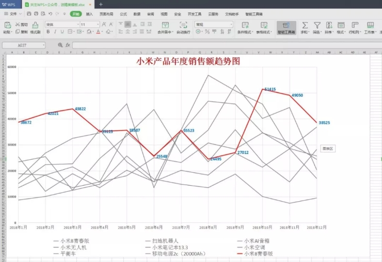Click the Paste (粘贴) icon
Screen dimensions: 382x262
pyautogui.click(x=7, y=25)
